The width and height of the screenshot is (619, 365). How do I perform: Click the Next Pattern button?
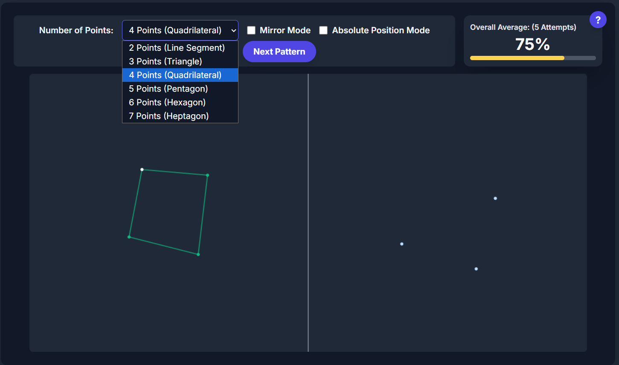click(x=279, y=52)
